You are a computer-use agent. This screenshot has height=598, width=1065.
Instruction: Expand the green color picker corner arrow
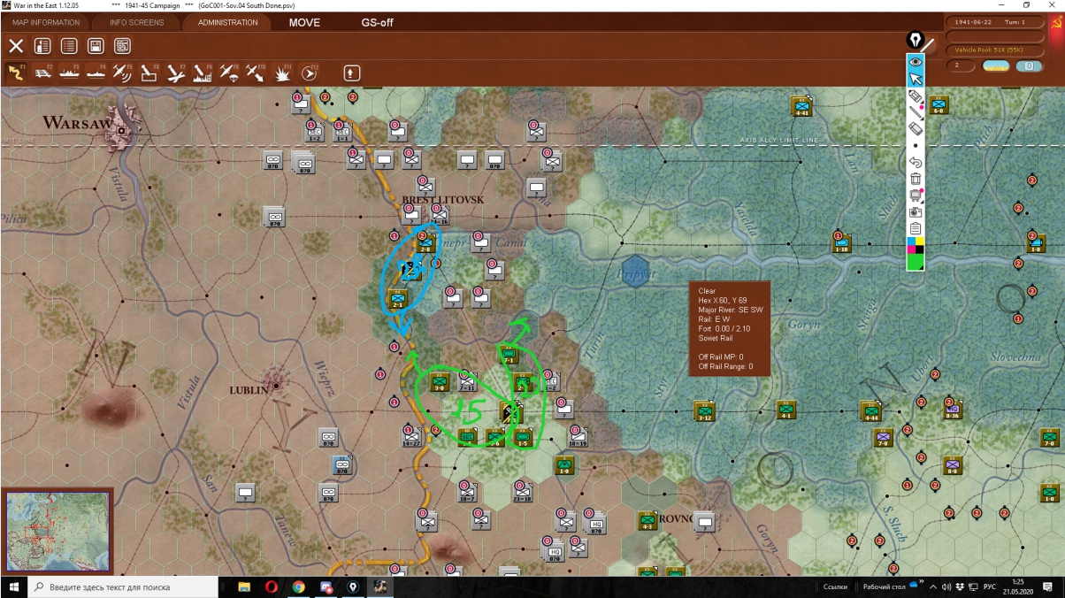coord(922,267)
